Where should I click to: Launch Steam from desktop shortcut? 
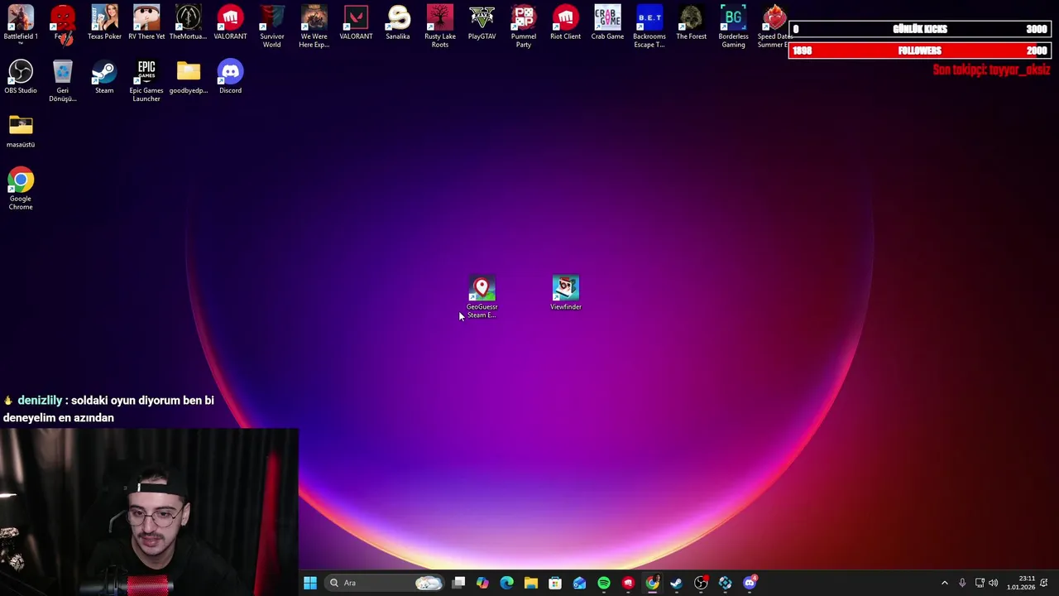[104, 77]
